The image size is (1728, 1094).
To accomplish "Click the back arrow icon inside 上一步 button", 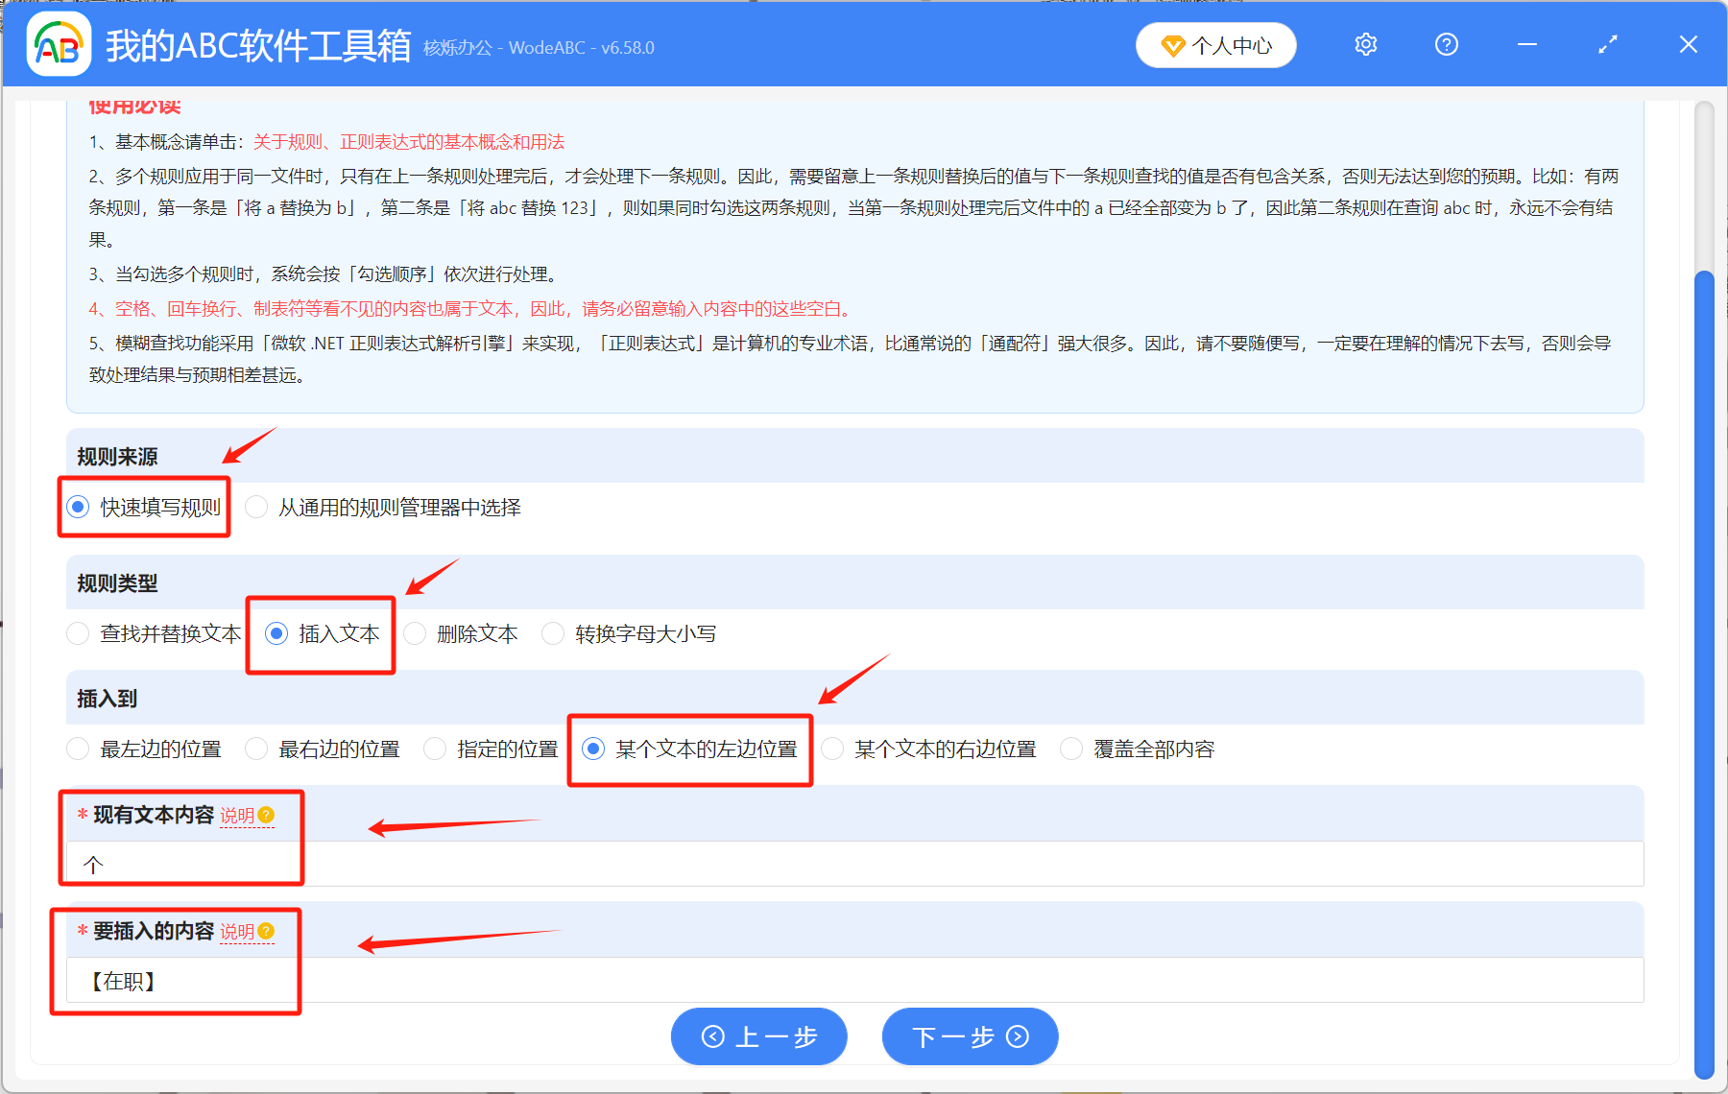I will point(713,1036).
